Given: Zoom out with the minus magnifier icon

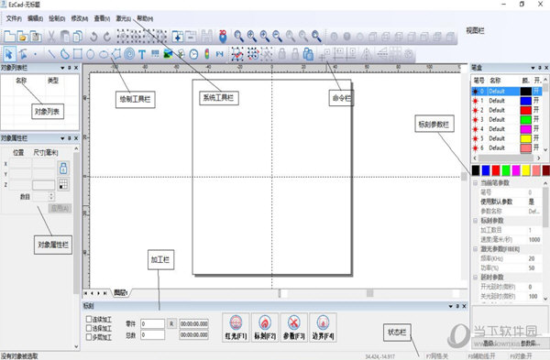Looking at the screenshot, I should point(277,36).
